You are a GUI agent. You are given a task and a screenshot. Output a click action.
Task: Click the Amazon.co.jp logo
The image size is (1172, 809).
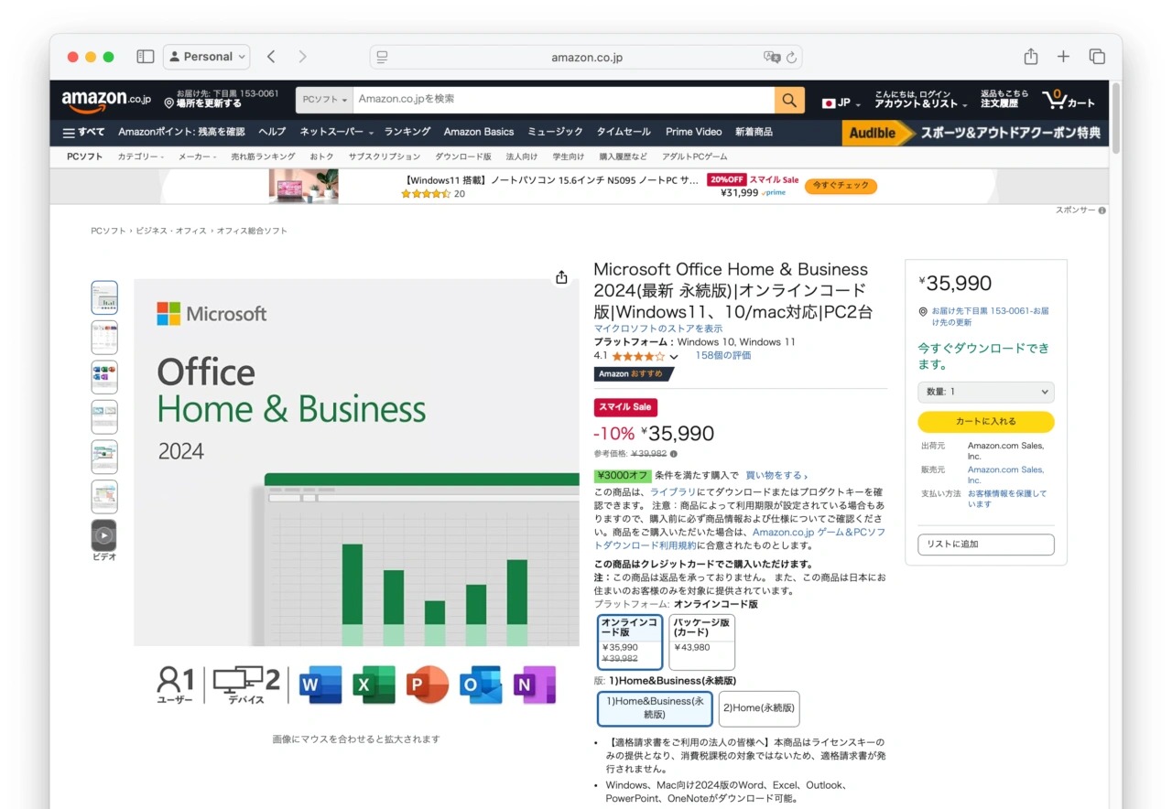pos(103,100)
